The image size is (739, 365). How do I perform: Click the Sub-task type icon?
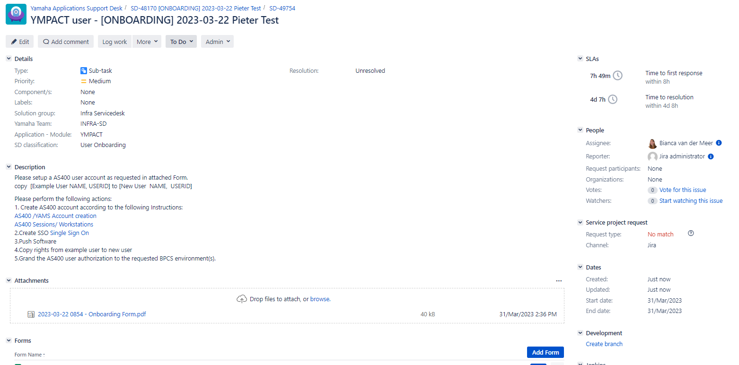tap(84, 70)
